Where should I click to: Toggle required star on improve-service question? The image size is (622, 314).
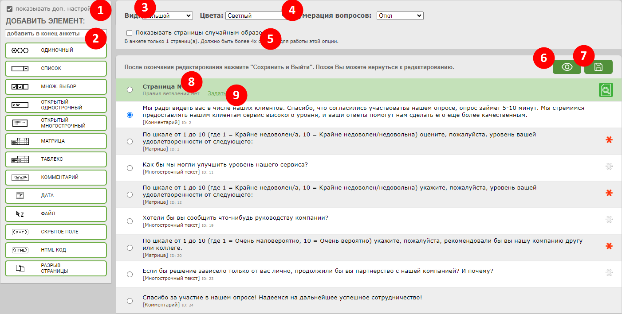click(x=609, y=167)
